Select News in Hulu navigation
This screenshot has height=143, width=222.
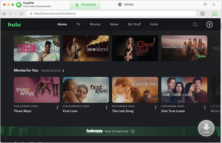[x=114, y=24]
